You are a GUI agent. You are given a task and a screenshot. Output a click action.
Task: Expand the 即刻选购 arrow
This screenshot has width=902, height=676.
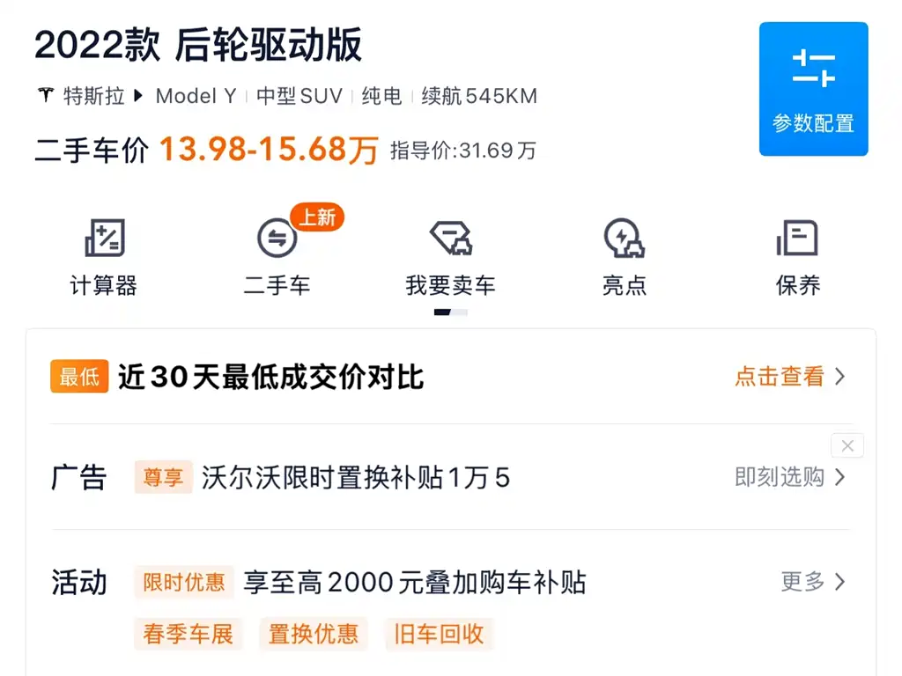point(839,477)
